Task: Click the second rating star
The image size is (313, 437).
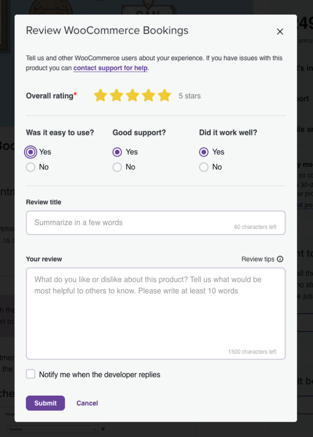Action: pos(117,95)
